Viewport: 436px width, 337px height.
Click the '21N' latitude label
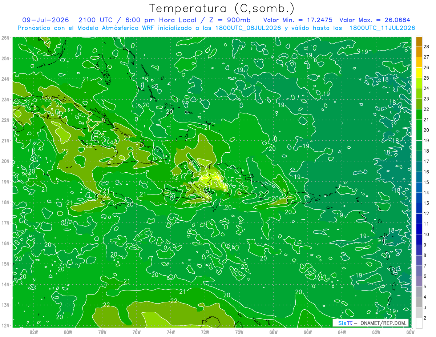pos(5,140)
